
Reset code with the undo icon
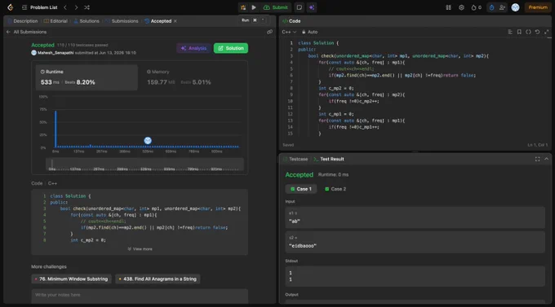(537, 32)
